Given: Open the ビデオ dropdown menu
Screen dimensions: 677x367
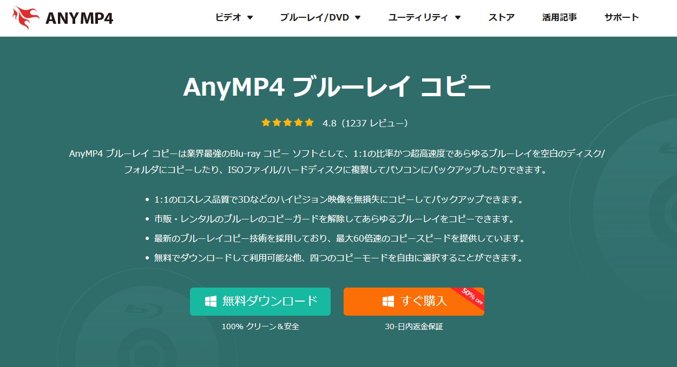Looking at the screenshot, I should [234, 17].
